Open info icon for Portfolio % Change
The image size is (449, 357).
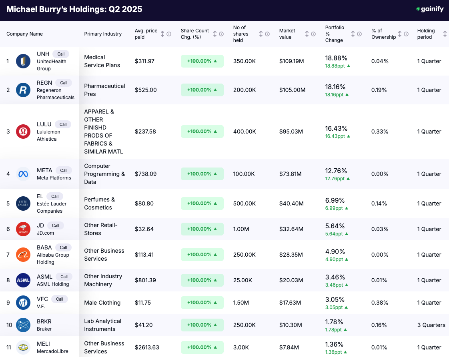359,34
